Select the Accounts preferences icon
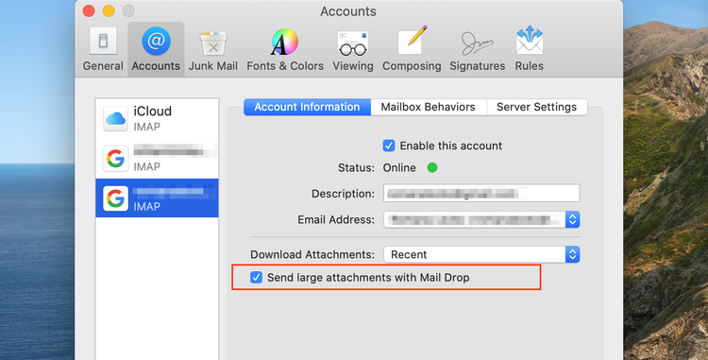 [x=156, y=49]
